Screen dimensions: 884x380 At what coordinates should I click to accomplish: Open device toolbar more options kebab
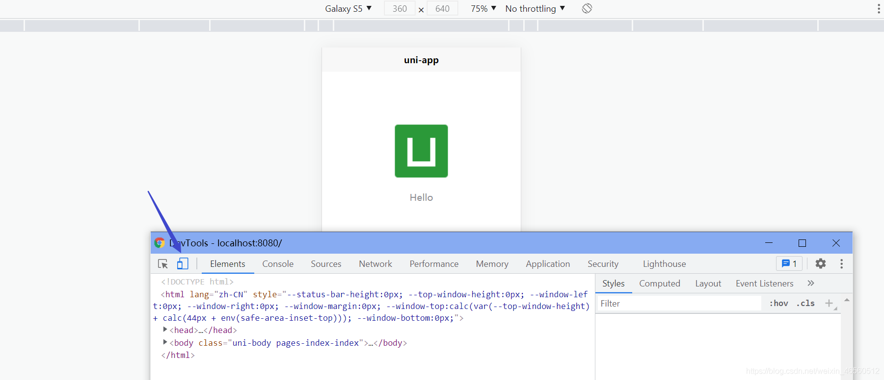point(879,9)
